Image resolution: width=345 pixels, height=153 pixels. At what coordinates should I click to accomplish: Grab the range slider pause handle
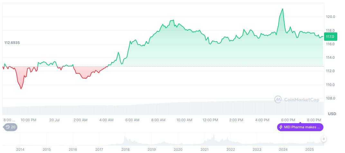(x=324, y=139)
